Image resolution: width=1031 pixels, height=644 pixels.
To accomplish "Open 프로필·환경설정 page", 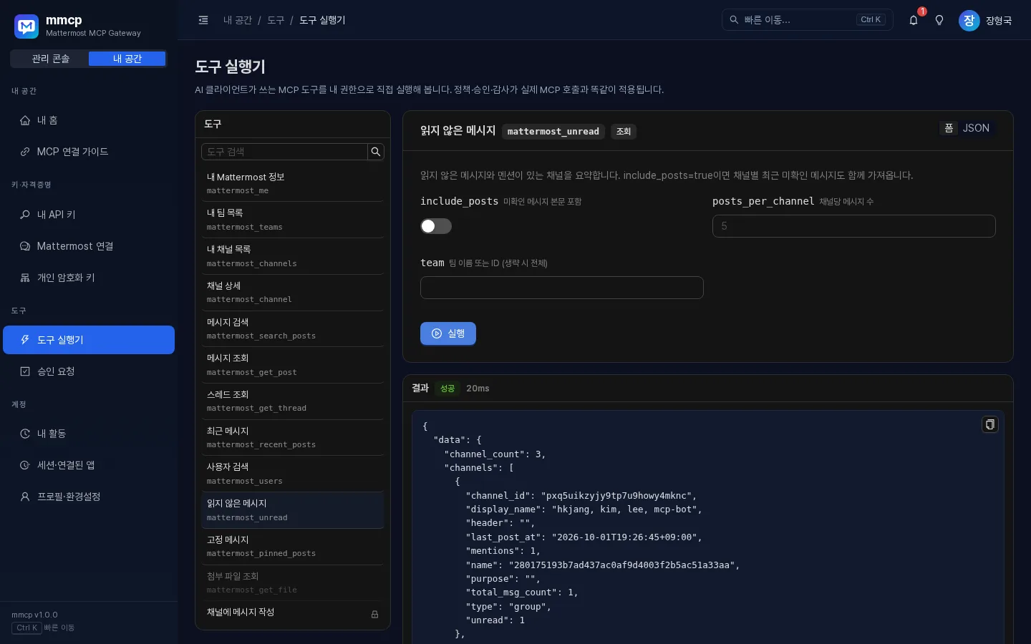I will pos(89,497).
